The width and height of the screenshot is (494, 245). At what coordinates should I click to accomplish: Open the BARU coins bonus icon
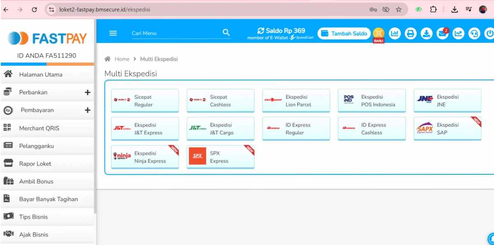(x=378, y=33)
